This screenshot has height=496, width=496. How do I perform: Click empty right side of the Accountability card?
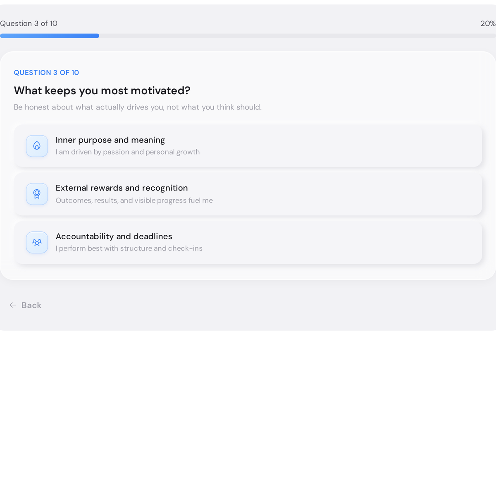point(372,243)
